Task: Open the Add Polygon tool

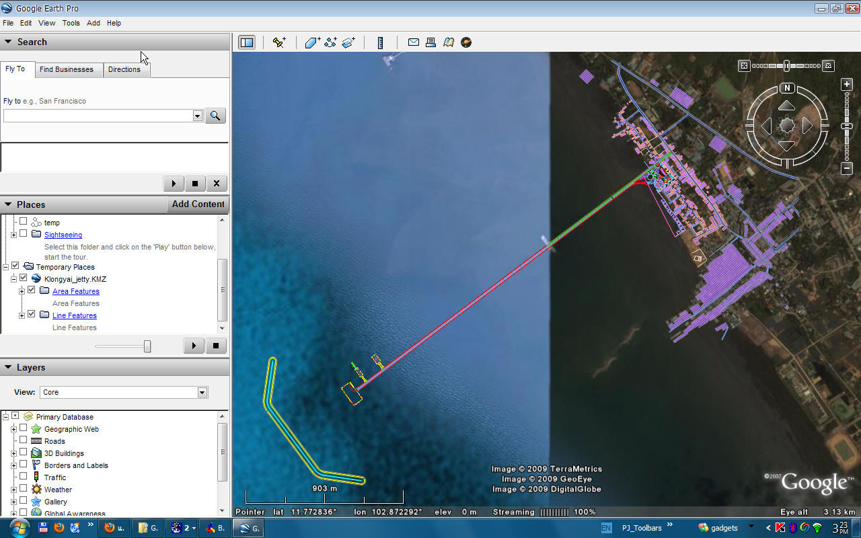Action: click(310, 42)
